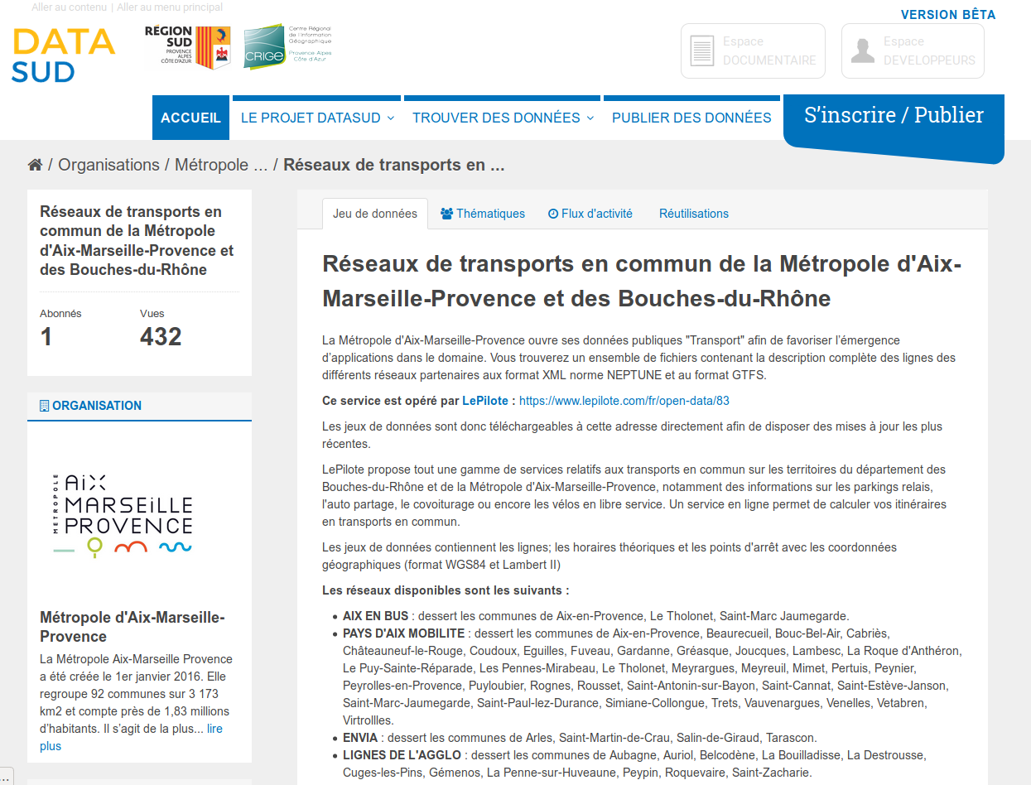This screenshot has height=785, width=1031.
Task: Click the sidebar dataset title
Action: coord(137,241)
